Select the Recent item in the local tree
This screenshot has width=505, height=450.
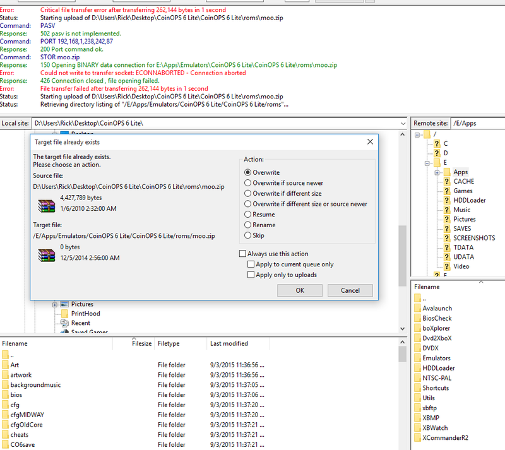point(80,323)
